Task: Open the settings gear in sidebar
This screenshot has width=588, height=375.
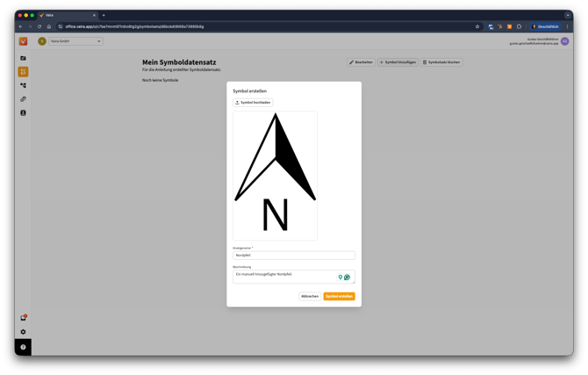Action: click(23, 332)
